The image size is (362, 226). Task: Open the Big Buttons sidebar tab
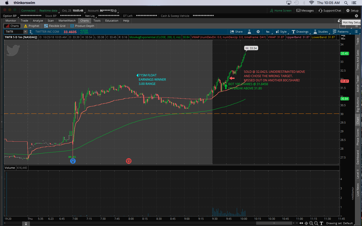[358, 105]
